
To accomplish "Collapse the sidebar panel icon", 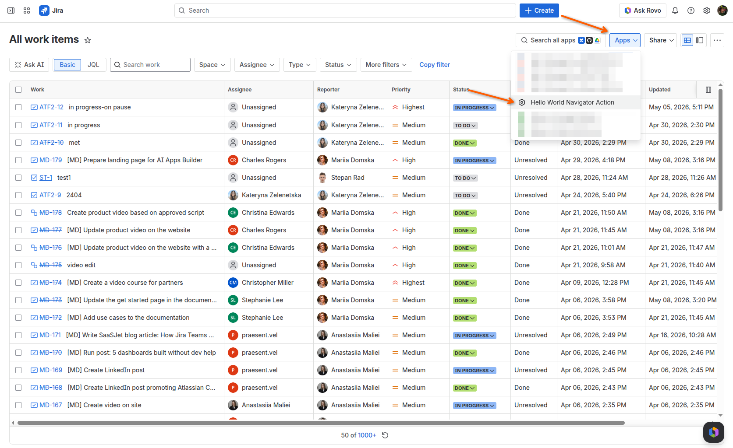I will point(11,10).
